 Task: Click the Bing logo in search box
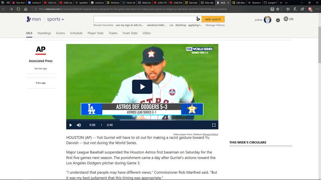(x=198, y=19)
